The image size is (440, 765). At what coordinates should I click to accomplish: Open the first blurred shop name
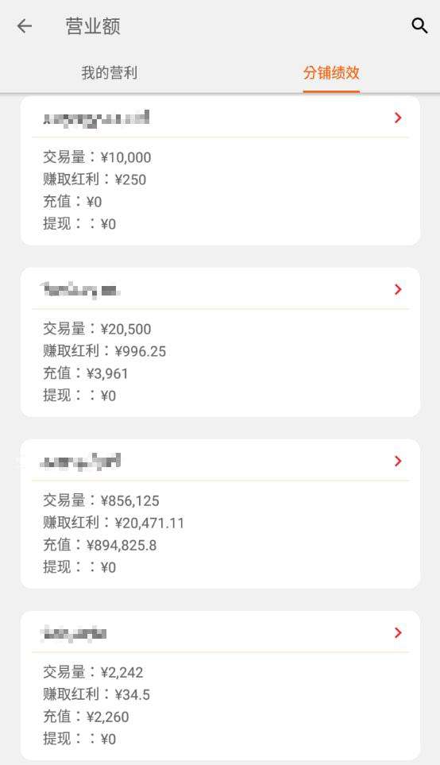[96, 118]
